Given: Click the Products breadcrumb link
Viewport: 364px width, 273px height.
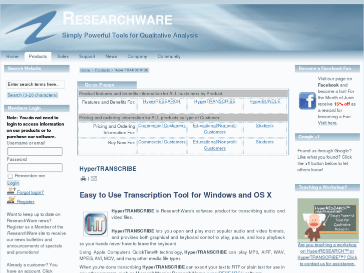Looking at the screenshot, I should tap(102, 70).
